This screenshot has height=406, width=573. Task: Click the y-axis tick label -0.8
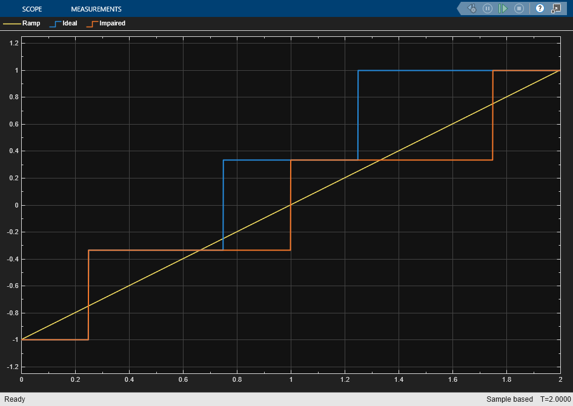pyautogui.click(x=12, y=313)
